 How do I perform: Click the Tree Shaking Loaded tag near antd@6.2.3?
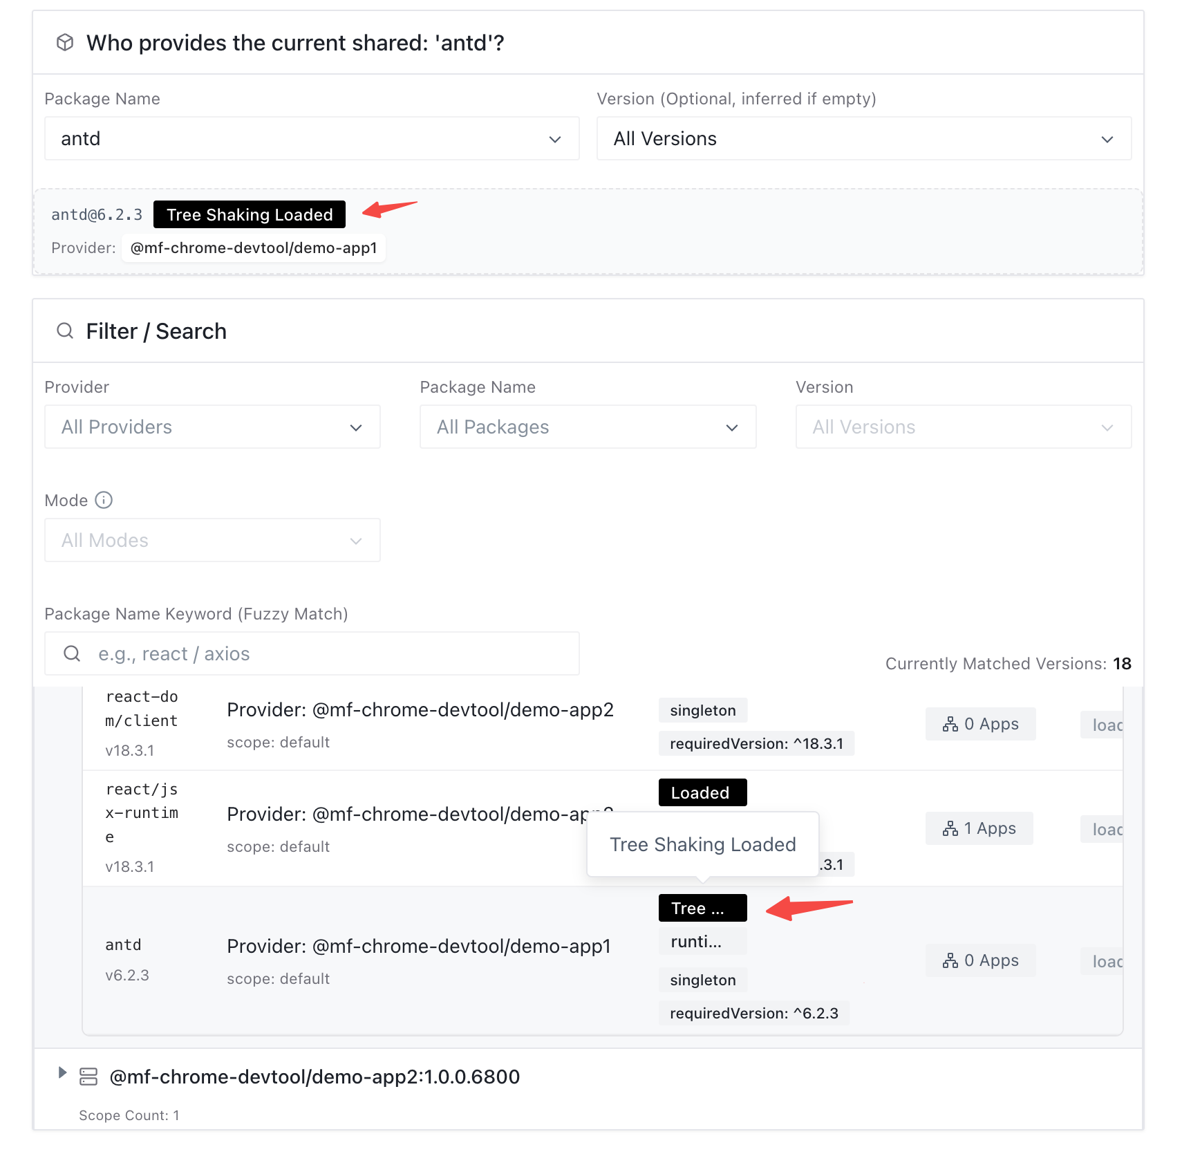tap(250, 215)
